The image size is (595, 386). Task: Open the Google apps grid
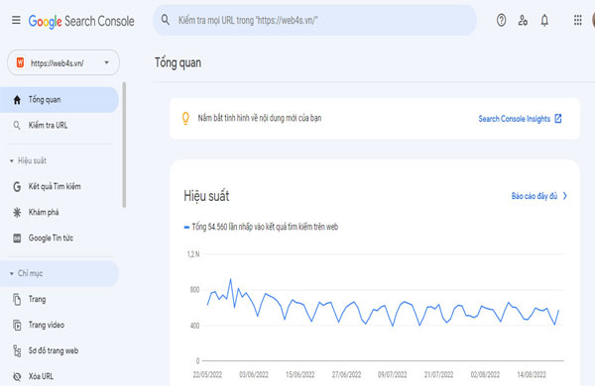(577, 20)
